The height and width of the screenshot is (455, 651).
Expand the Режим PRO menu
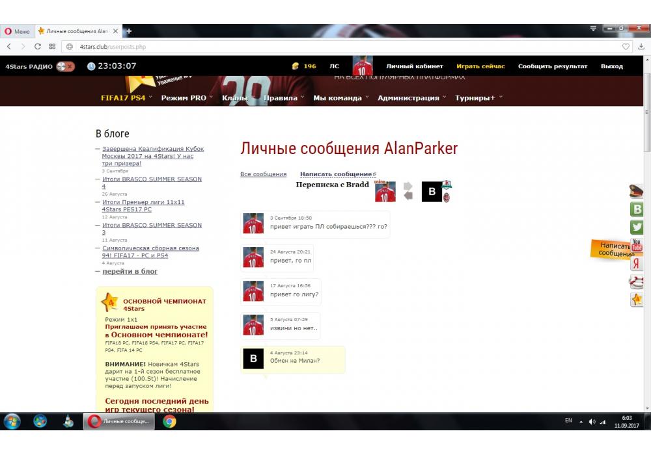(187, 97)
